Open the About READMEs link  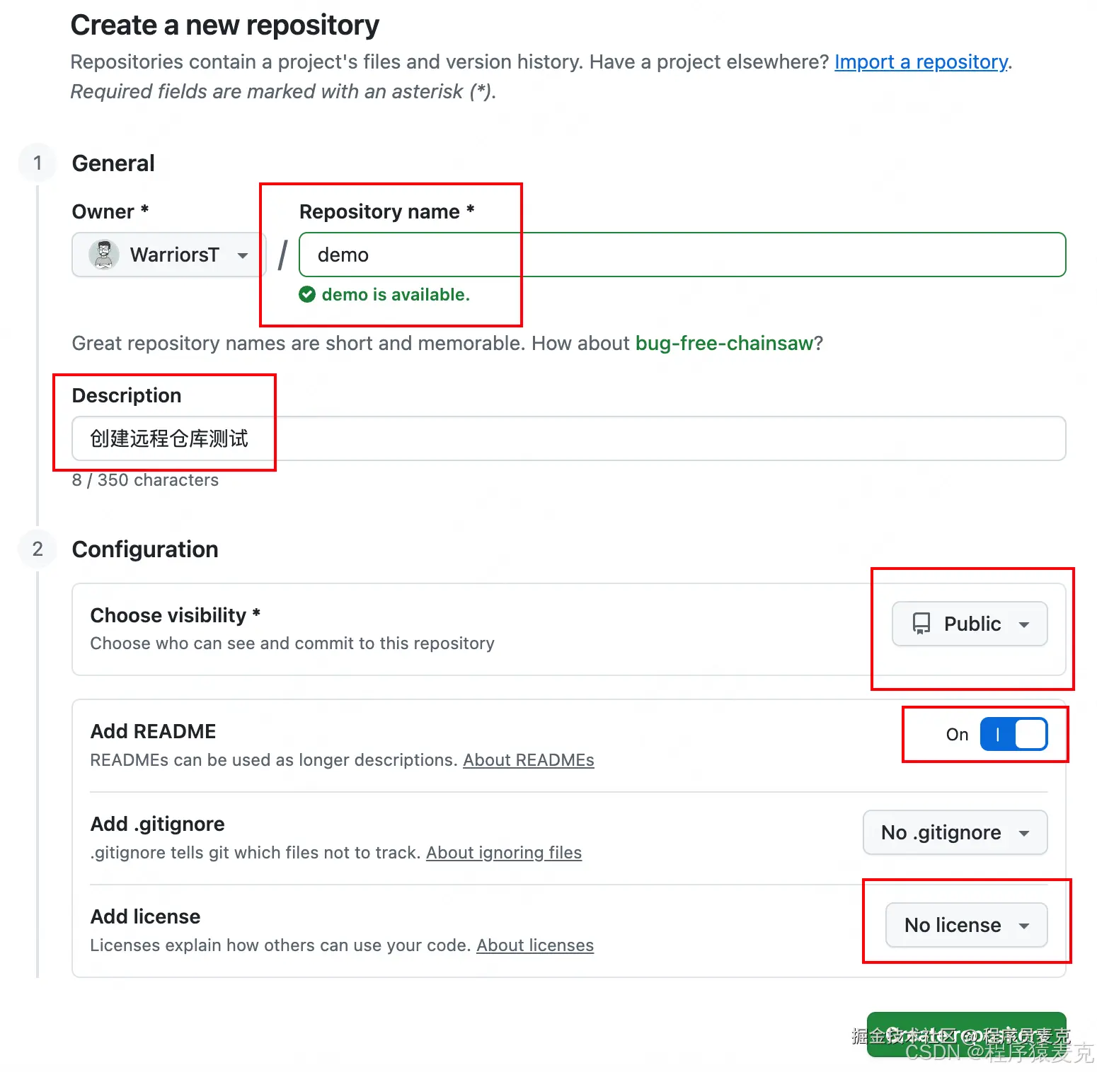[x=528, y=760]
